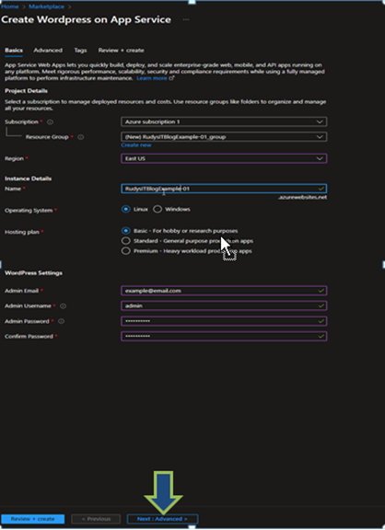Switch to the Basics tab
The width and height of the screenshot is (385, 530).
[14, 50]
